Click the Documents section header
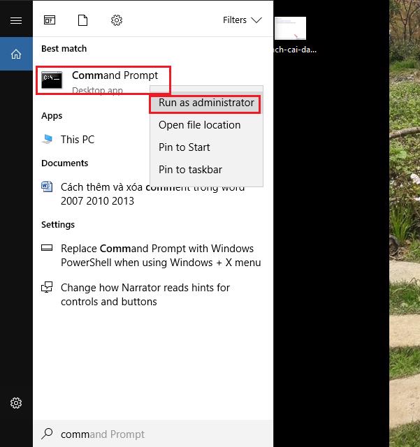The width and height of the screenshot is (420, 447). [x=65, y=163]
